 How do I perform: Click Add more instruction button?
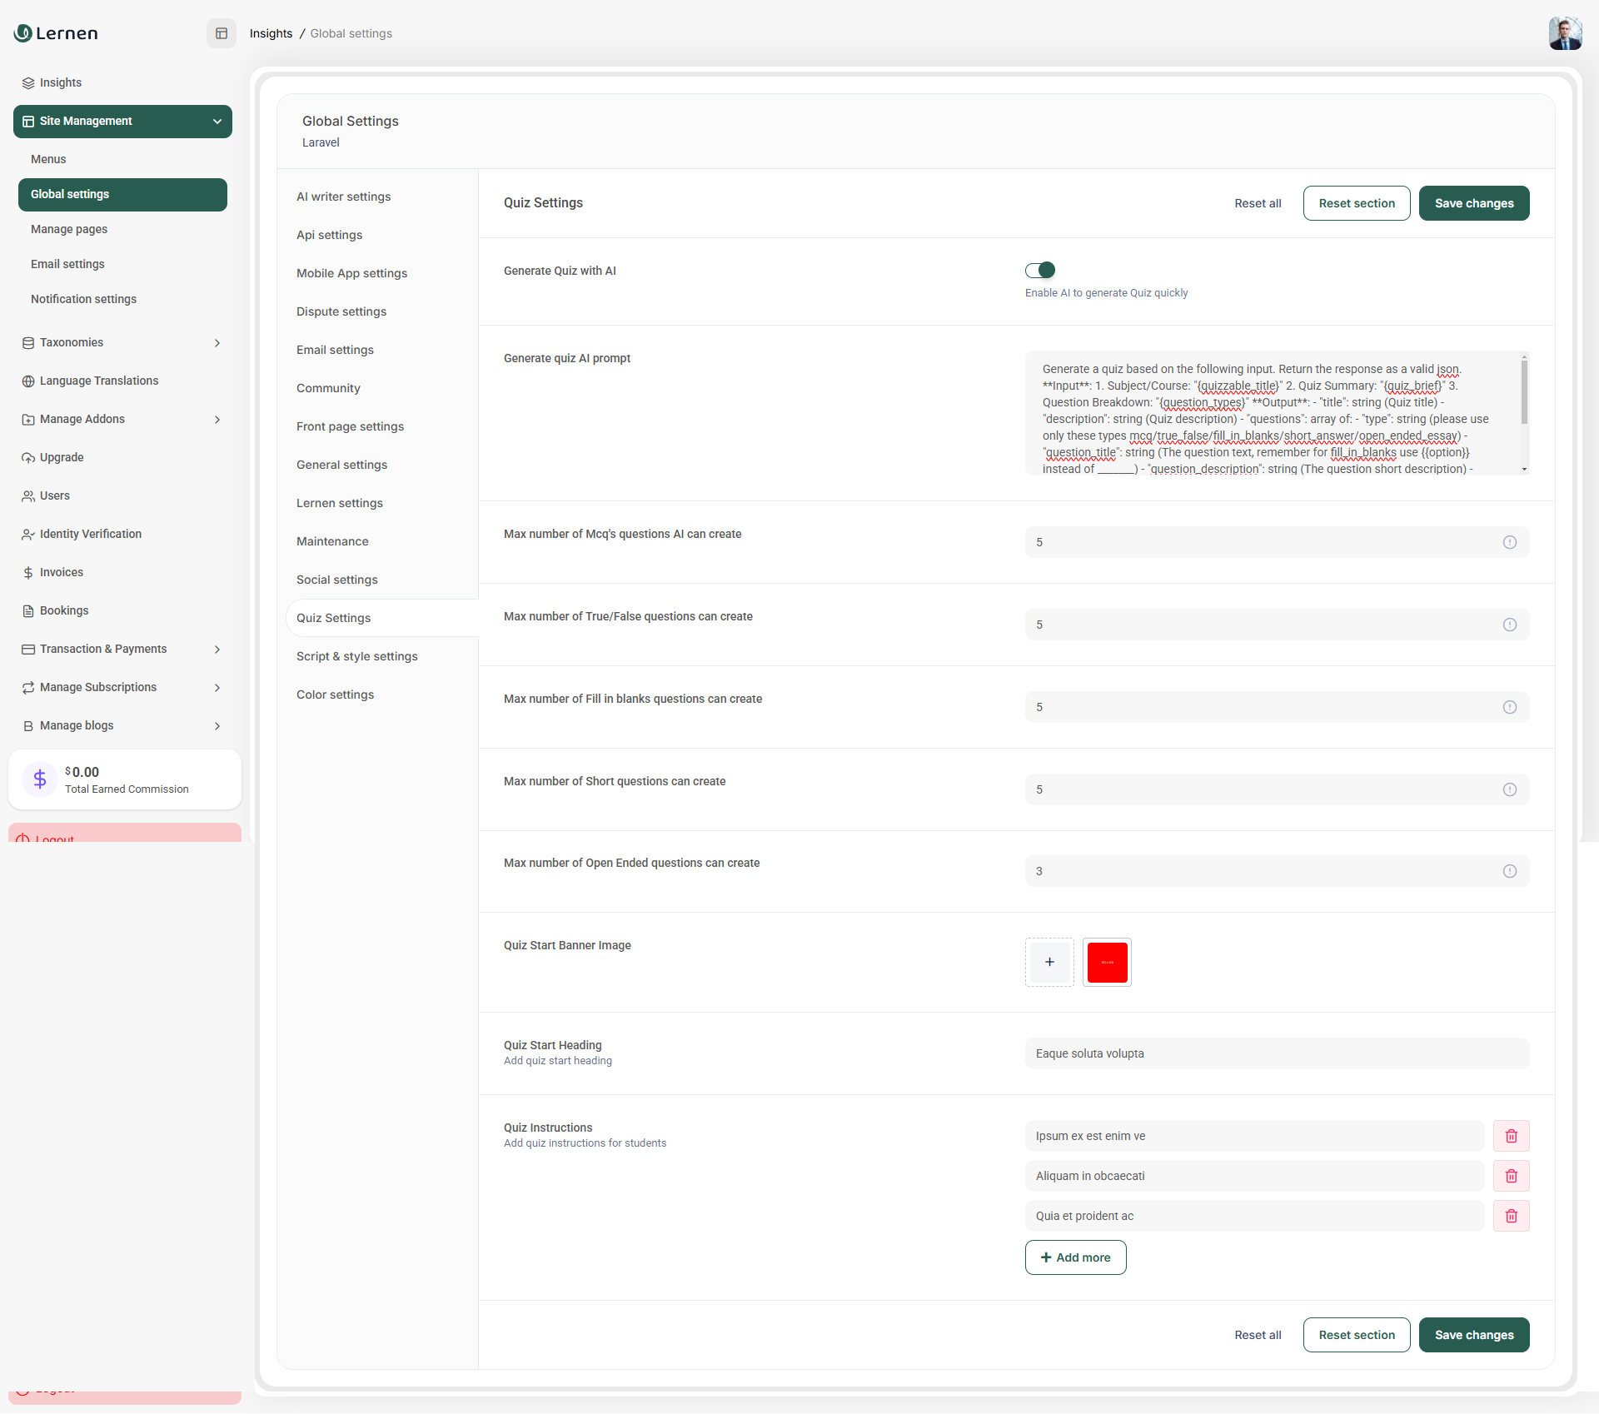click(x=1075, y=1257)
